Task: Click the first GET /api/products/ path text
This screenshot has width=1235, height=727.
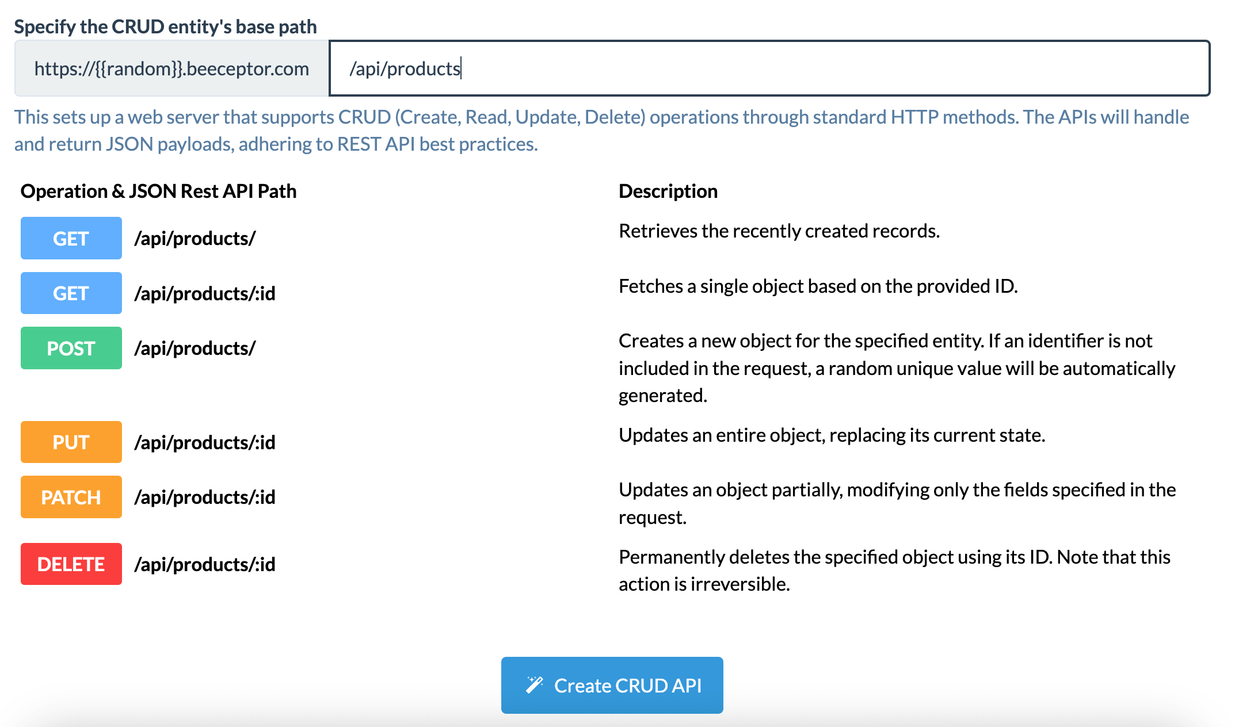Action: pos(195,238)
